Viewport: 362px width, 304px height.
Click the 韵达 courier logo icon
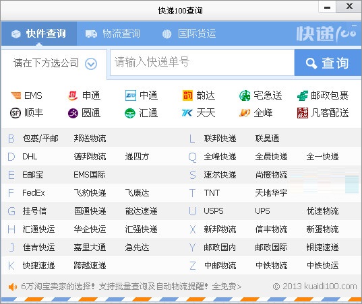[187, 96]
